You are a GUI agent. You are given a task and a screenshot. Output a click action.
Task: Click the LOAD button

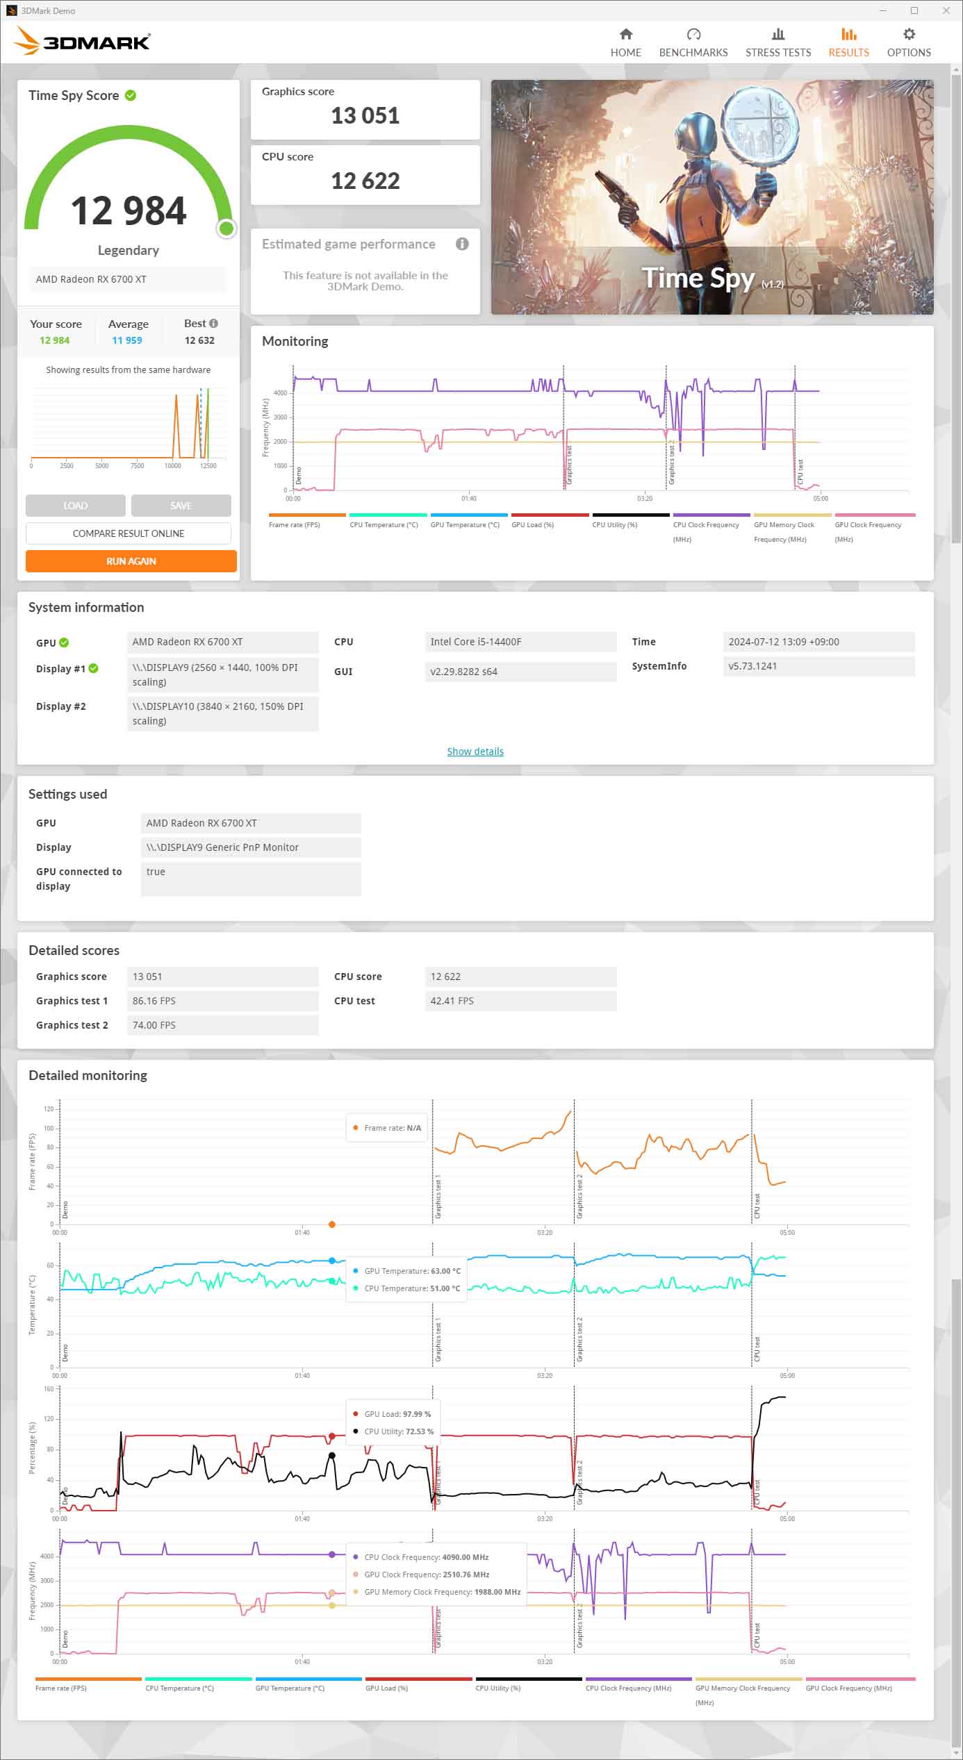click(76, 506)
